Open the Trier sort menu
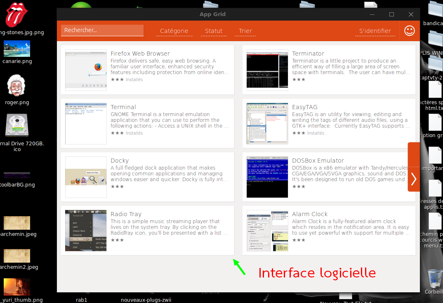The height and width of the screenshot is (303, 443). click(245, 31)
